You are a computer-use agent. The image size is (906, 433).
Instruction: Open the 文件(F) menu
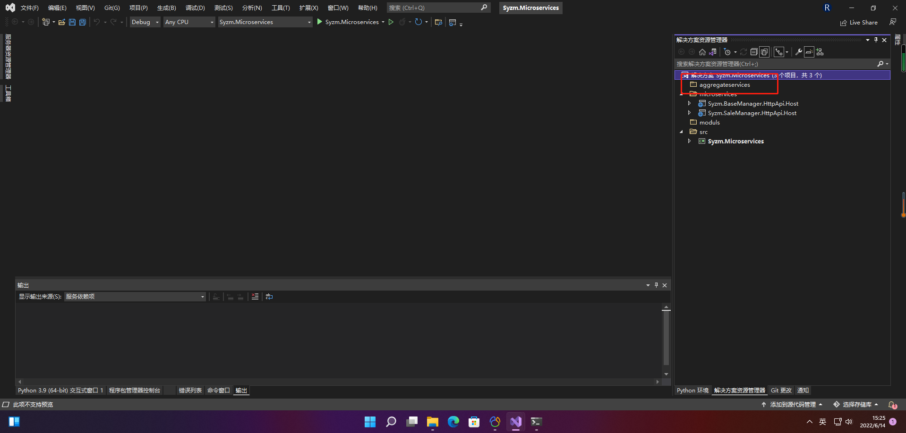[29, 8]
